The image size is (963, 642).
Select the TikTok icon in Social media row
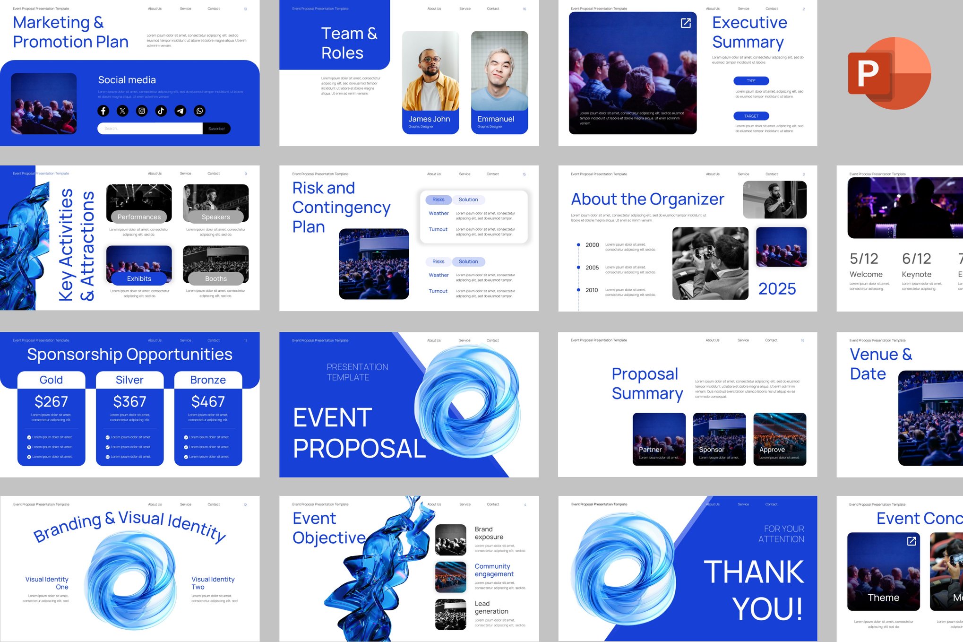point(161,111)
